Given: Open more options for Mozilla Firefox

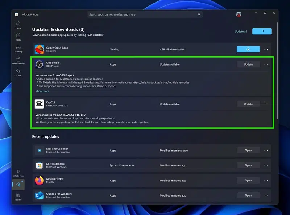Looking at the screenshot, I should click(x=266, y=180).
